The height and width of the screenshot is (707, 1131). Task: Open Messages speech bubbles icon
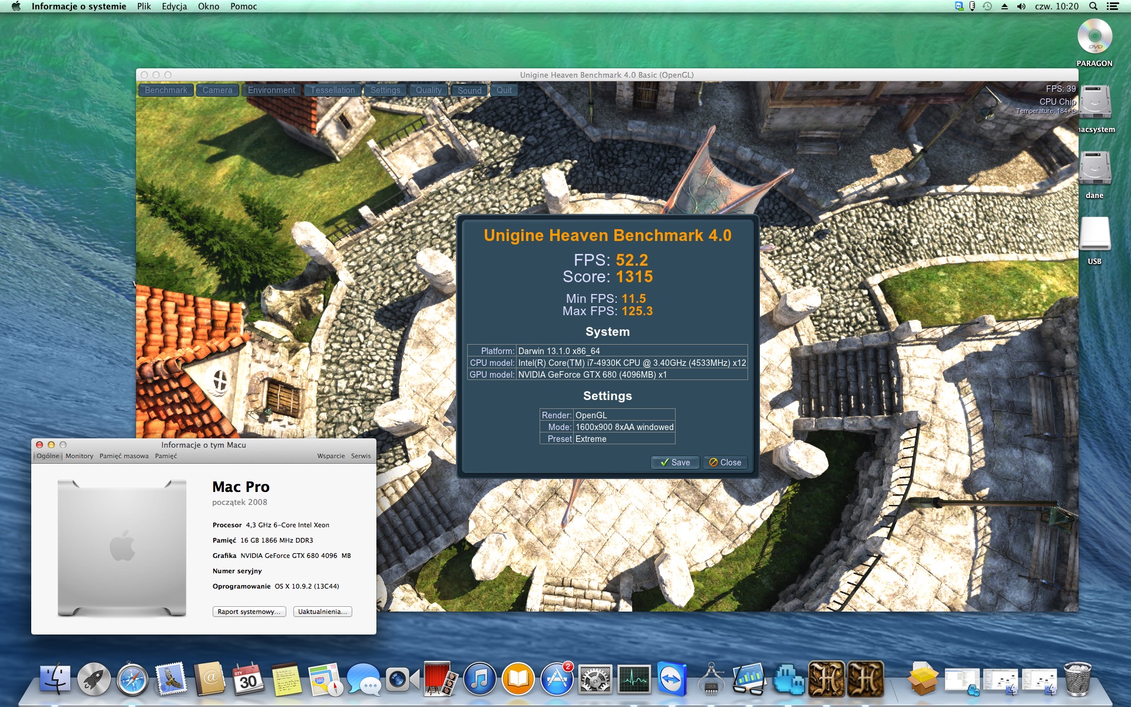tap(364, 679)
